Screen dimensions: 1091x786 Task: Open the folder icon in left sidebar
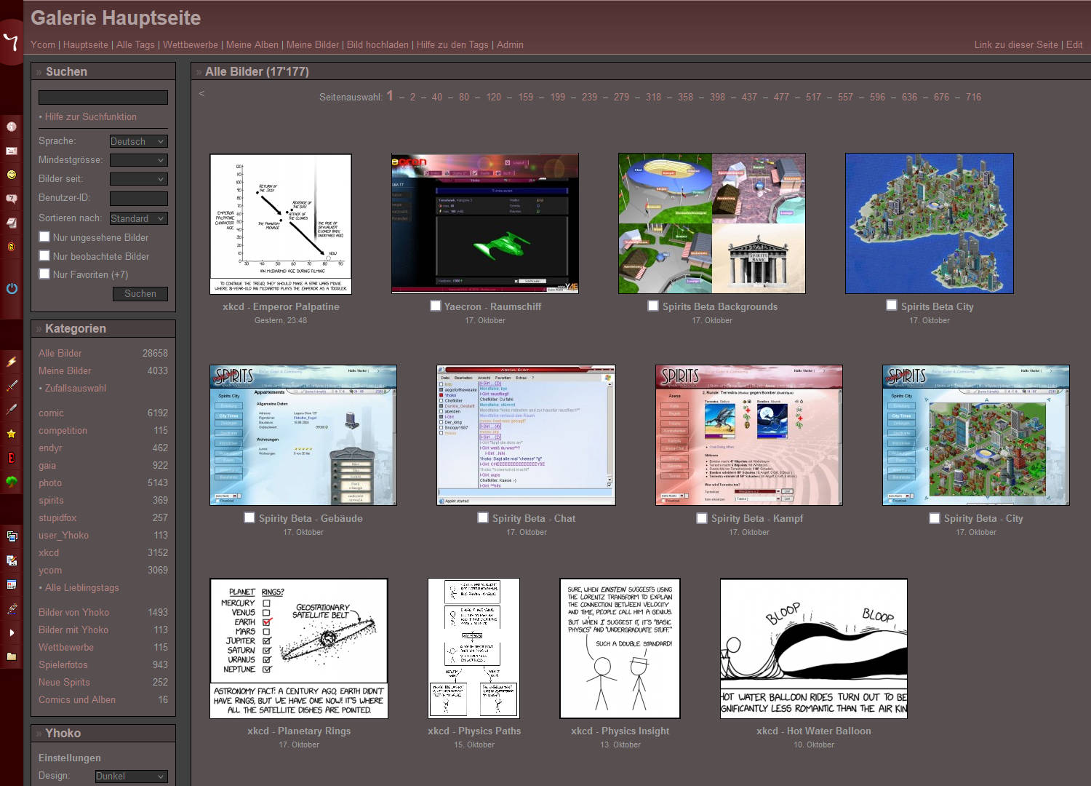12,656
